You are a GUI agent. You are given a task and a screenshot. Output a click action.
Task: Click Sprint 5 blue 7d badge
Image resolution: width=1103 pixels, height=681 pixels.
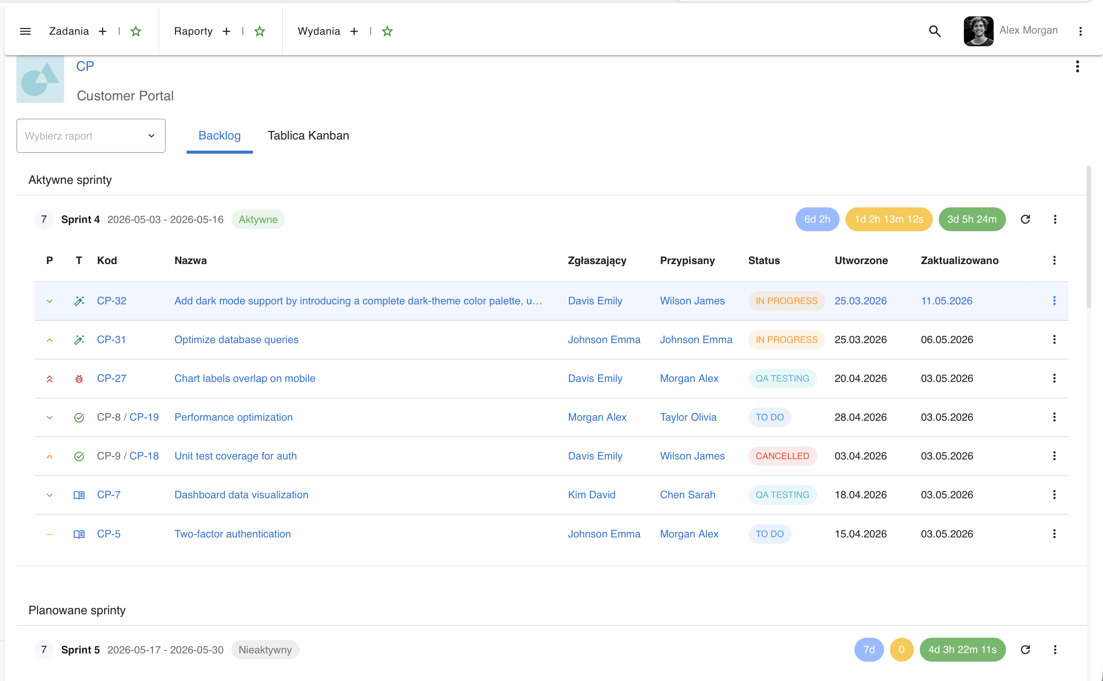click(869, 649)
